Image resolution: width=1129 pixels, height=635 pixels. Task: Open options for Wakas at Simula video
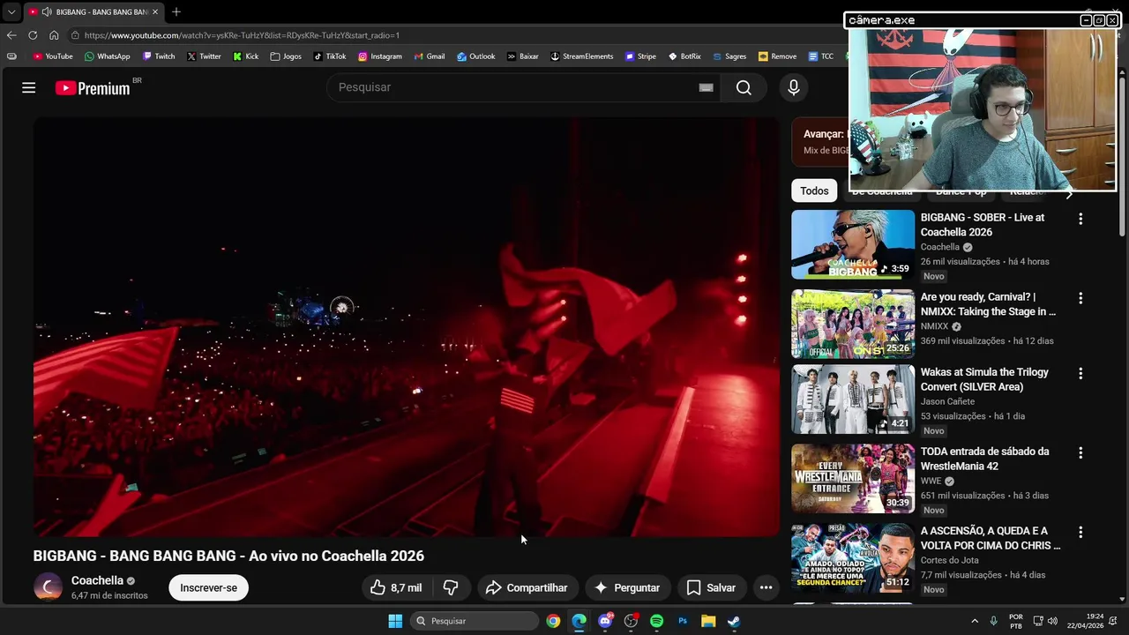[x=1080, y=373]
